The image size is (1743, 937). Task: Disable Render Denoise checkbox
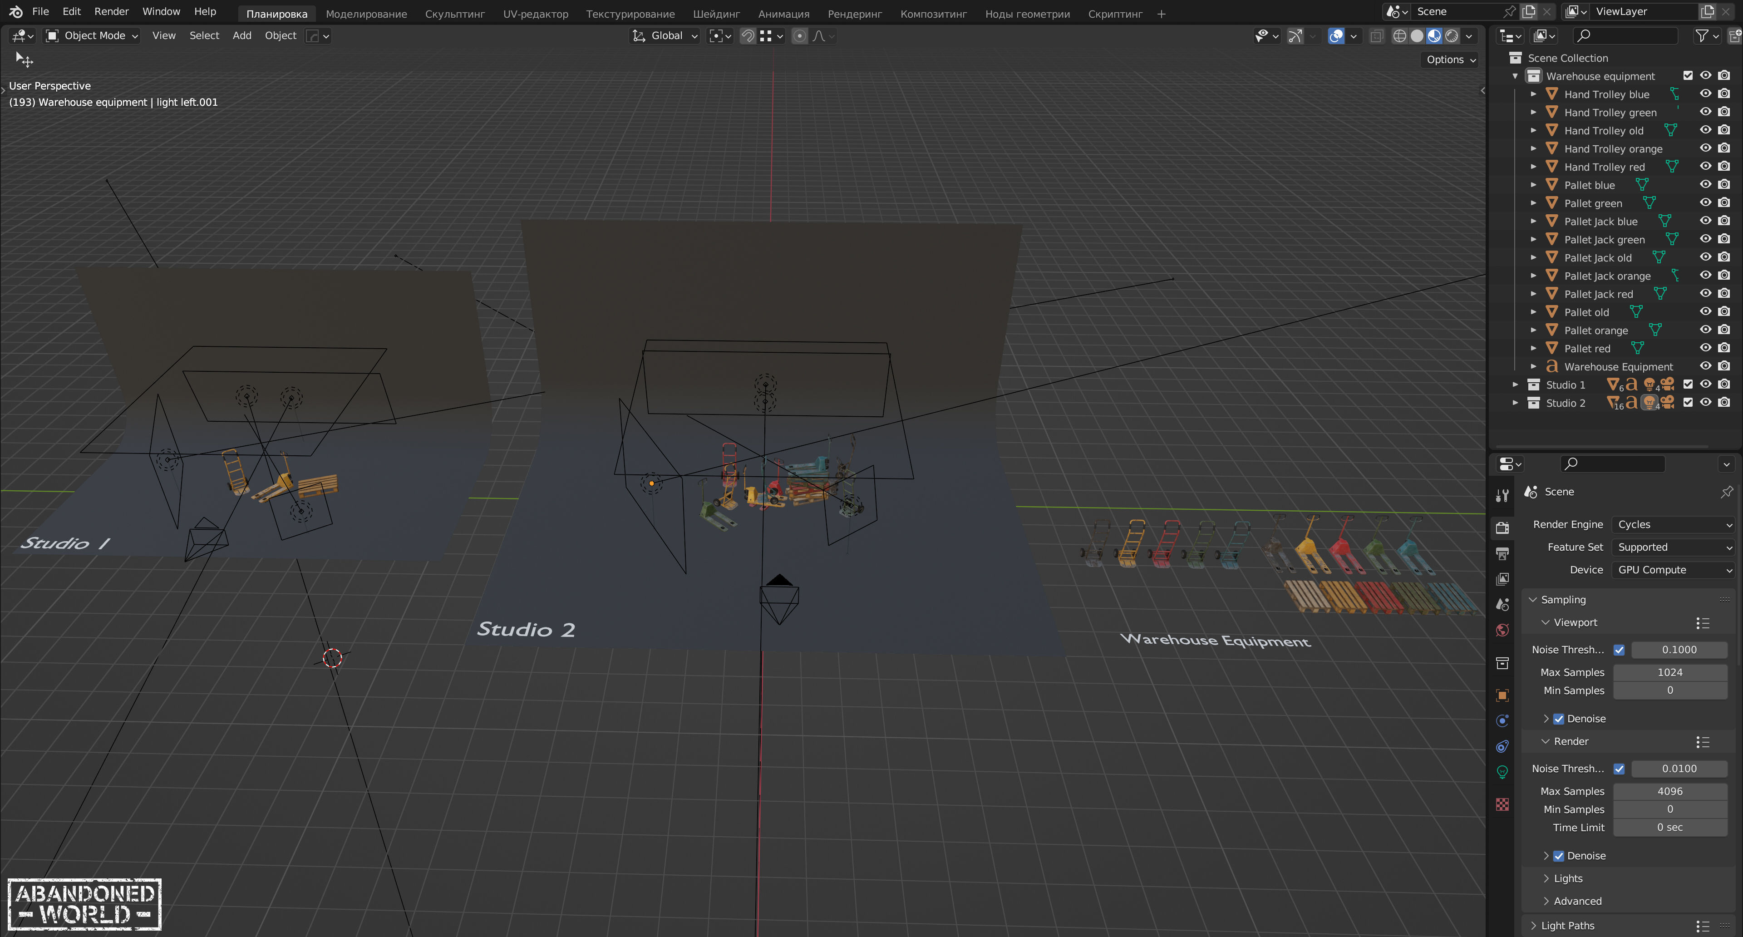click(1559, 856)
